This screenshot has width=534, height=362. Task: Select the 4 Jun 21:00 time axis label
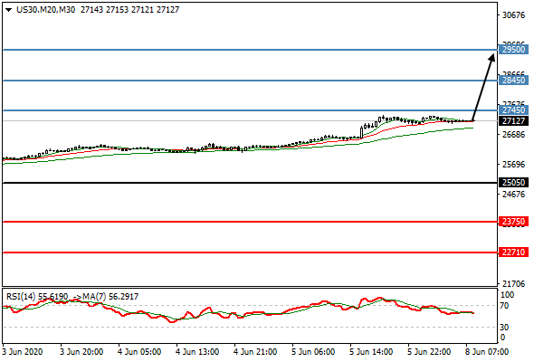[255, 352]
